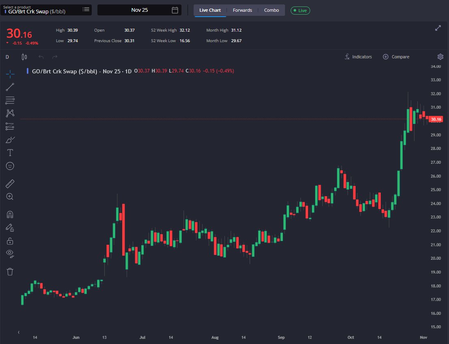Click the High value 30.39 in header
Image resolution: width=449 pixels, height=344 pixels.
coord(72,30)
